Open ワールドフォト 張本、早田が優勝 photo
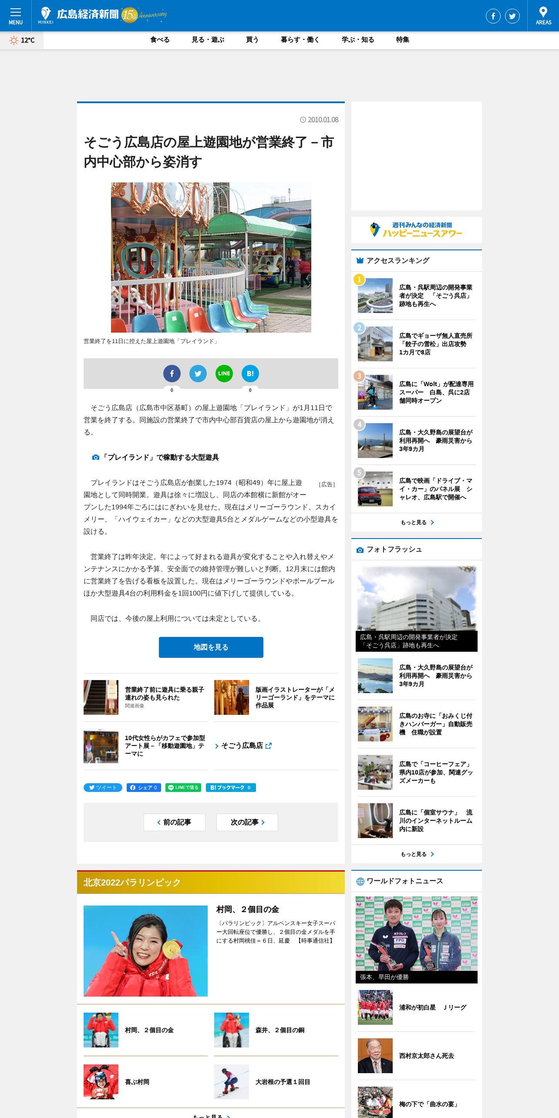559x1118 pixels. [x=417, y=940]
